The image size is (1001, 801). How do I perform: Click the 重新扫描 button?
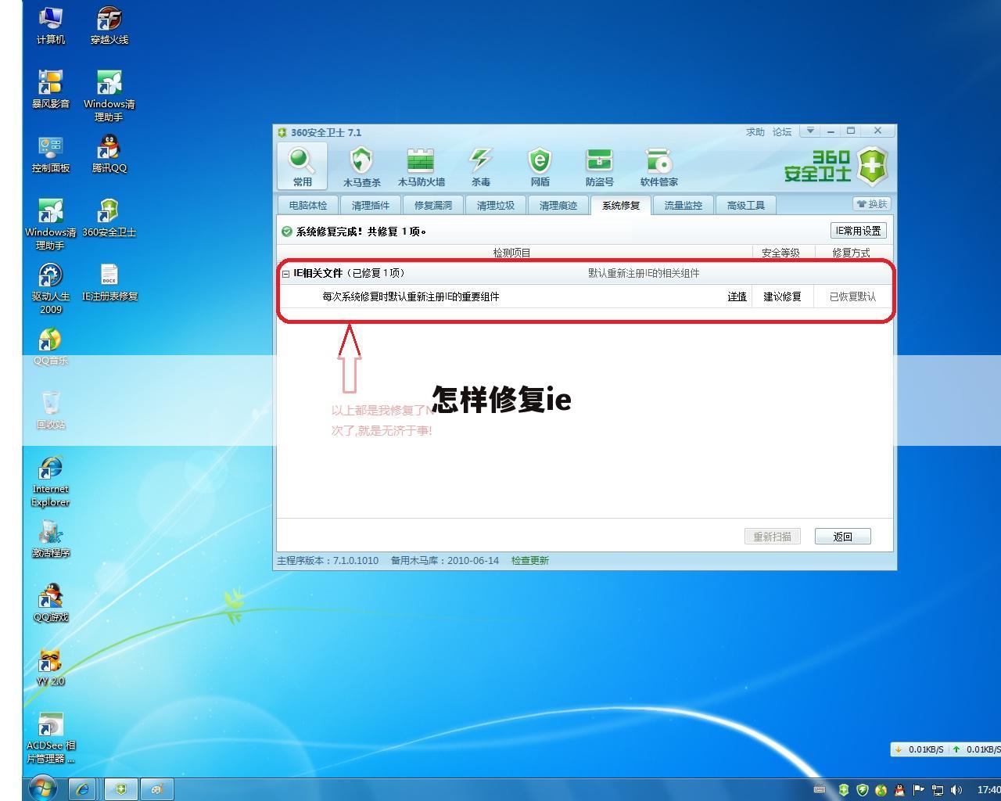pyautogui.click(x=772, y=537)
